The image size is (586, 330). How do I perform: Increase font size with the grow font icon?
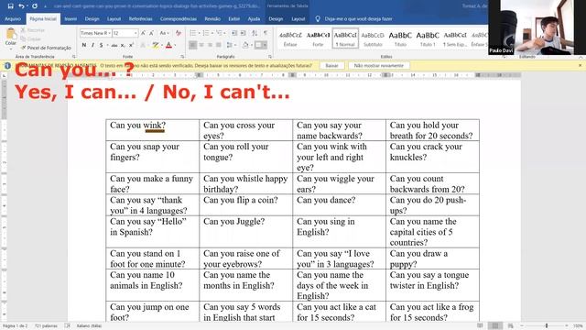pyautogui.click(x=143, y=33)
